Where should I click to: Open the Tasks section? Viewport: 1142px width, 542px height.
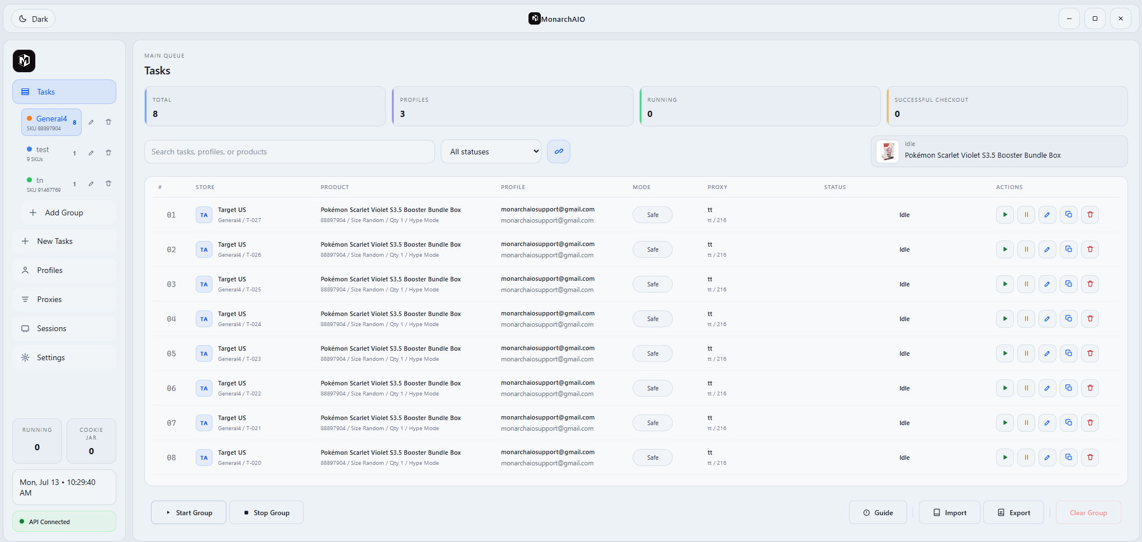pyautogui.click(x=64, y=92)
